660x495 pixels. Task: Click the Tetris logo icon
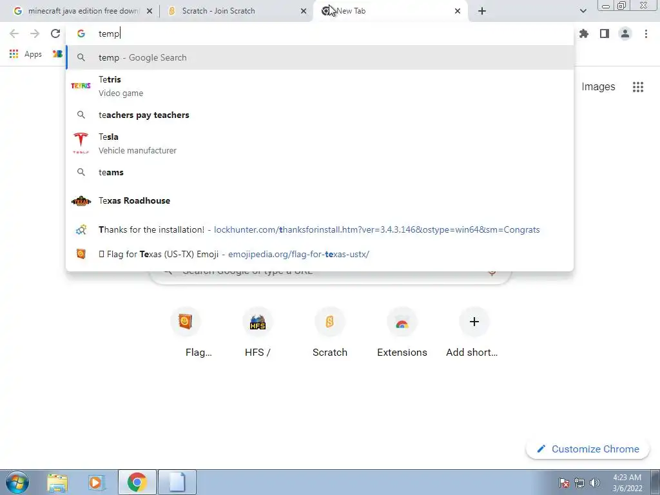[x=81, y=86]
